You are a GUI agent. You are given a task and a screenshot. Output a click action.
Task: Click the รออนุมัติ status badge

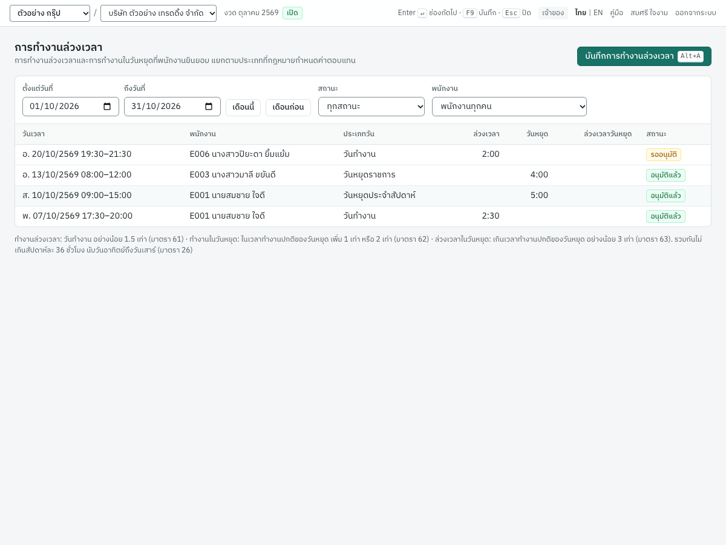(x=664, y=154)
